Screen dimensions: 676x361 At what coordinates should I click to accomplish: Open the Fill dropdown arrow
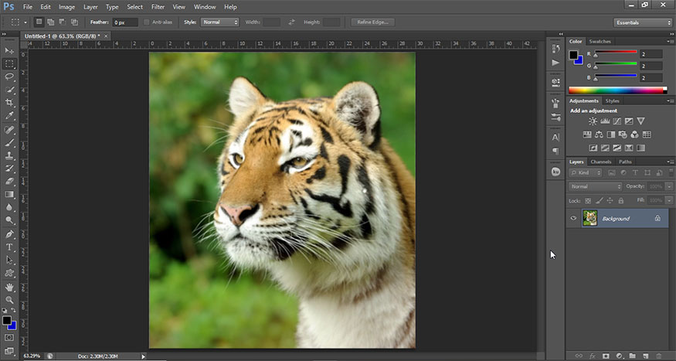669,200
